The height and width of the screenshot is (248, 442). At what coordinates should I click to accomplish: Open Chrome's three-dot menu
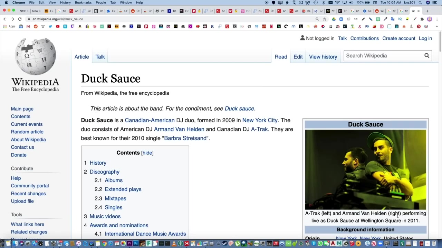(x=437, y=19)
